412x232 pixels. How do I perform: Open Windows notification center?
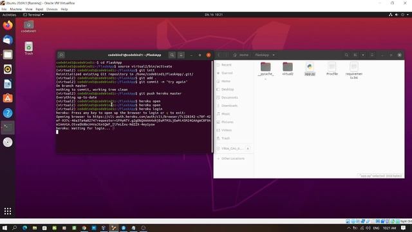point(404,228)
